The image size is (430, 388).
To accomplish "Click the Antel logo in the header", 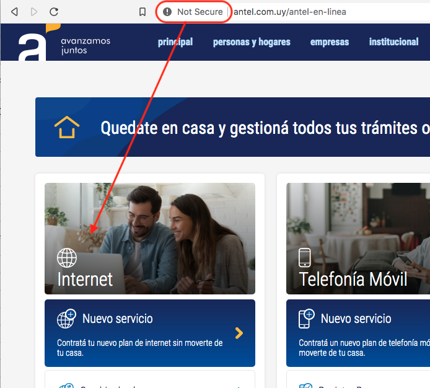I will point(39,42).
